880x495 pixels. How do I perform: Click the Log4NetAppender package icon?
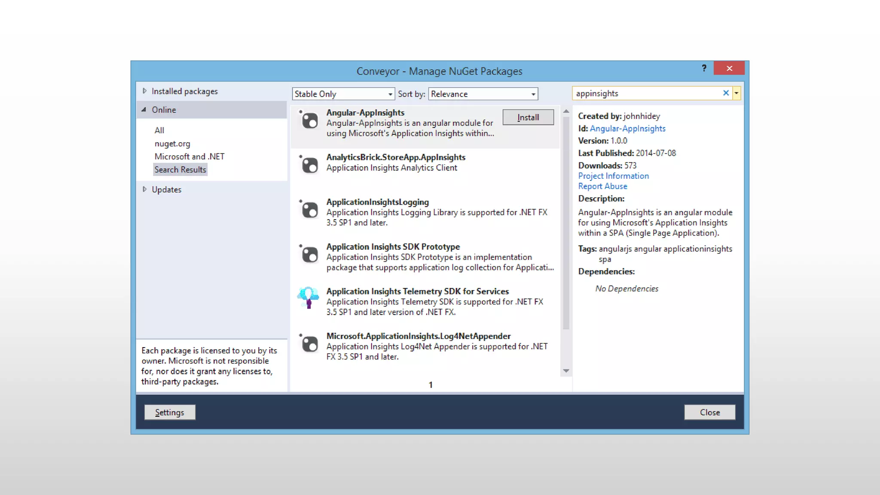pyautogui.click(x=309, y=344)
